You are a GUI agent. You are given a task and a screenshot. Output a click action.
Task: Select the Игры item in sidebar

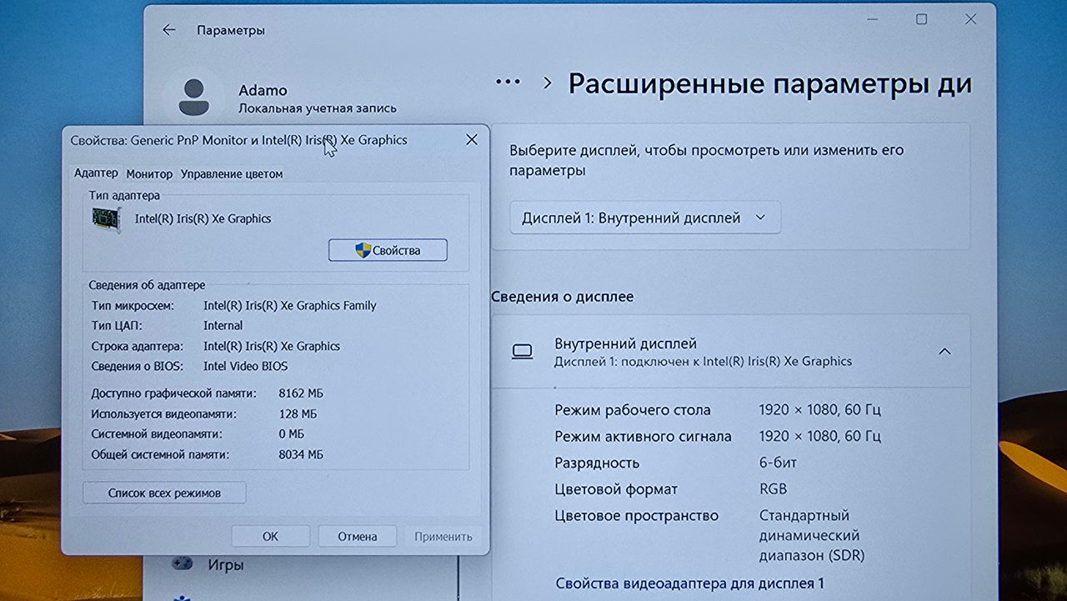[226, 565]
